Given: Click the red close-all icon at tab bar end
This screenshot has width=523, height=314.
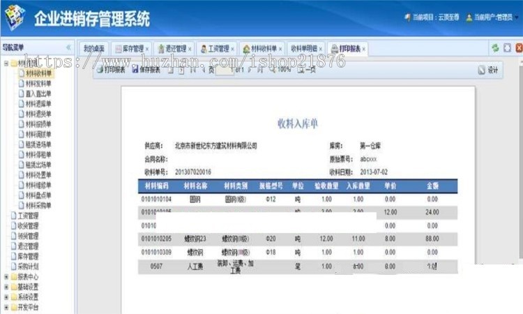Looking at the screenshot, I should pyautogui.click(x=519, y=47).
